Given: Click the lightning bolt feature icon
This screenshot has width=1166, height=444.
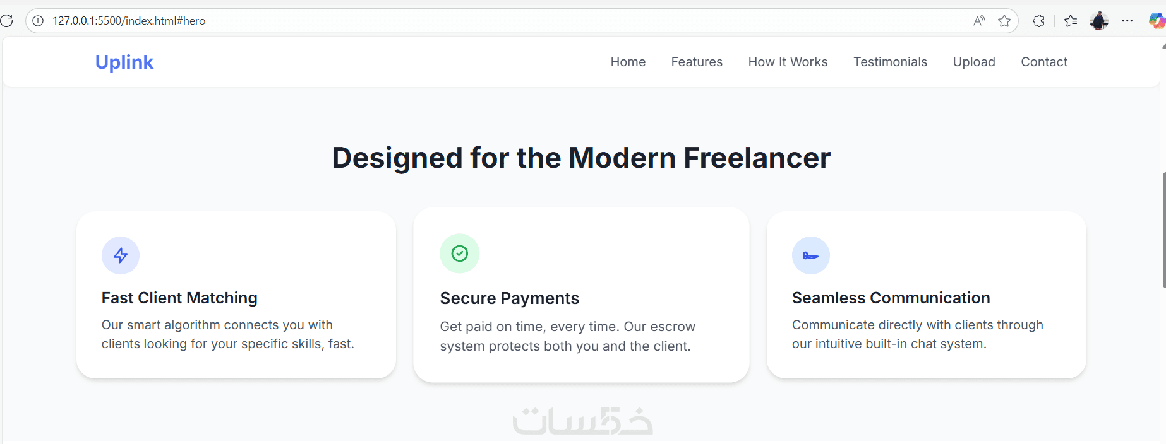Looking at the screenshot, I should (121, 255).
